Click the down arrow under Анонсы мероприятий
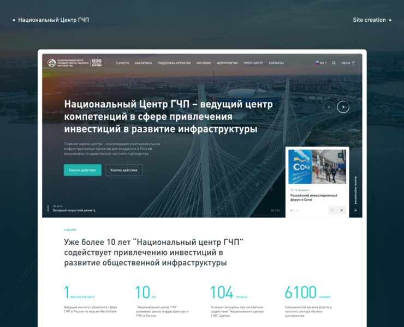404x327 pixels. click(355, 210)
